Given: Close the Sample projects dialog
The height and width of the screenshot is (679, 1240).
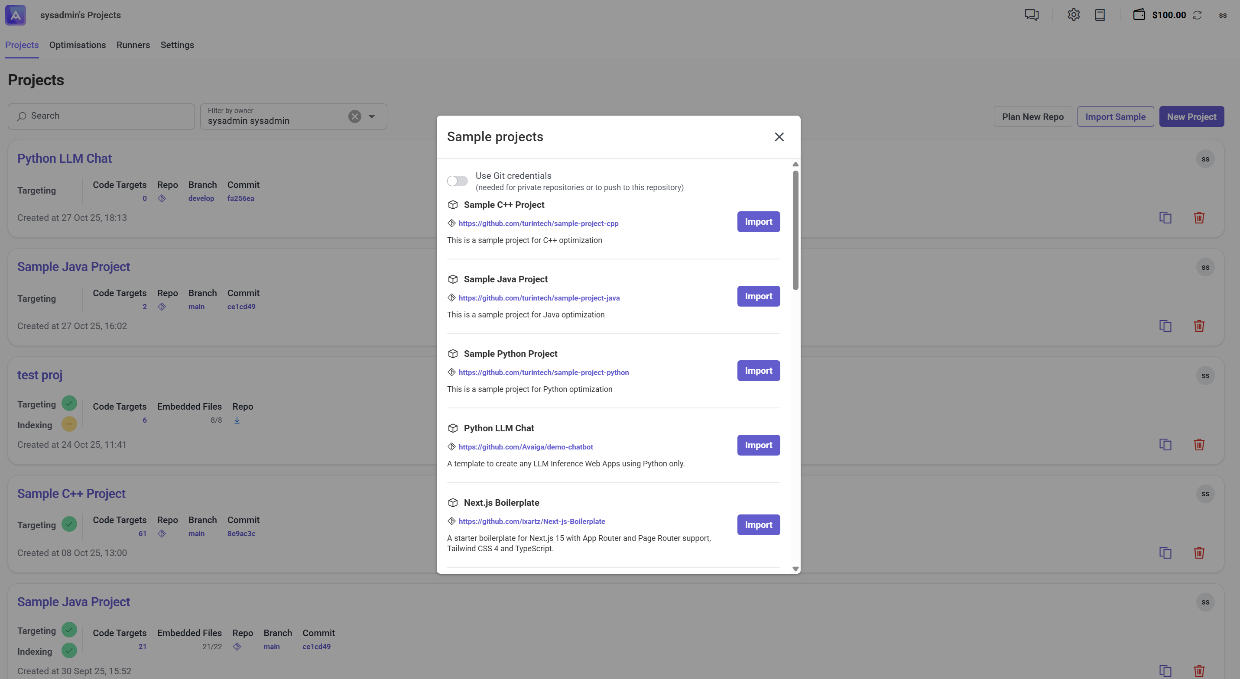Looking at the screenshot, I should (779, 137).
